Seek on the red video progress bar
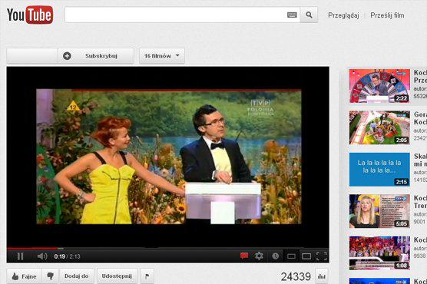This screenshot has height=284, width=427. tap(33, 249)
